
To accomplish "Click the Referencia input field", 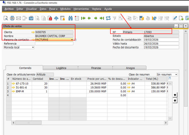I will (54, 44).
